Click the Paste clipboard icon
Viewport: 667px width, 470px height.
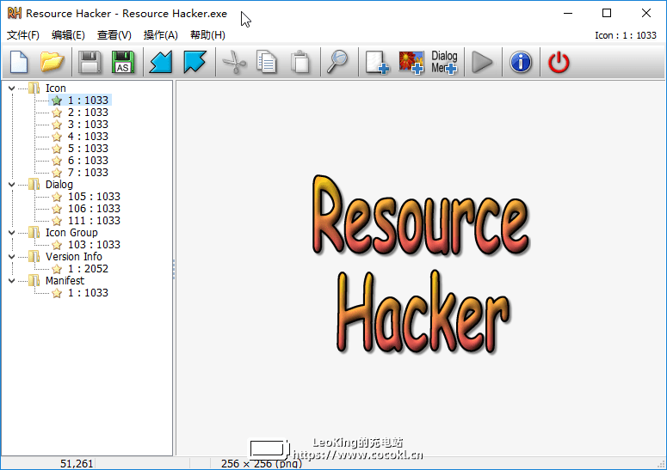300,62
